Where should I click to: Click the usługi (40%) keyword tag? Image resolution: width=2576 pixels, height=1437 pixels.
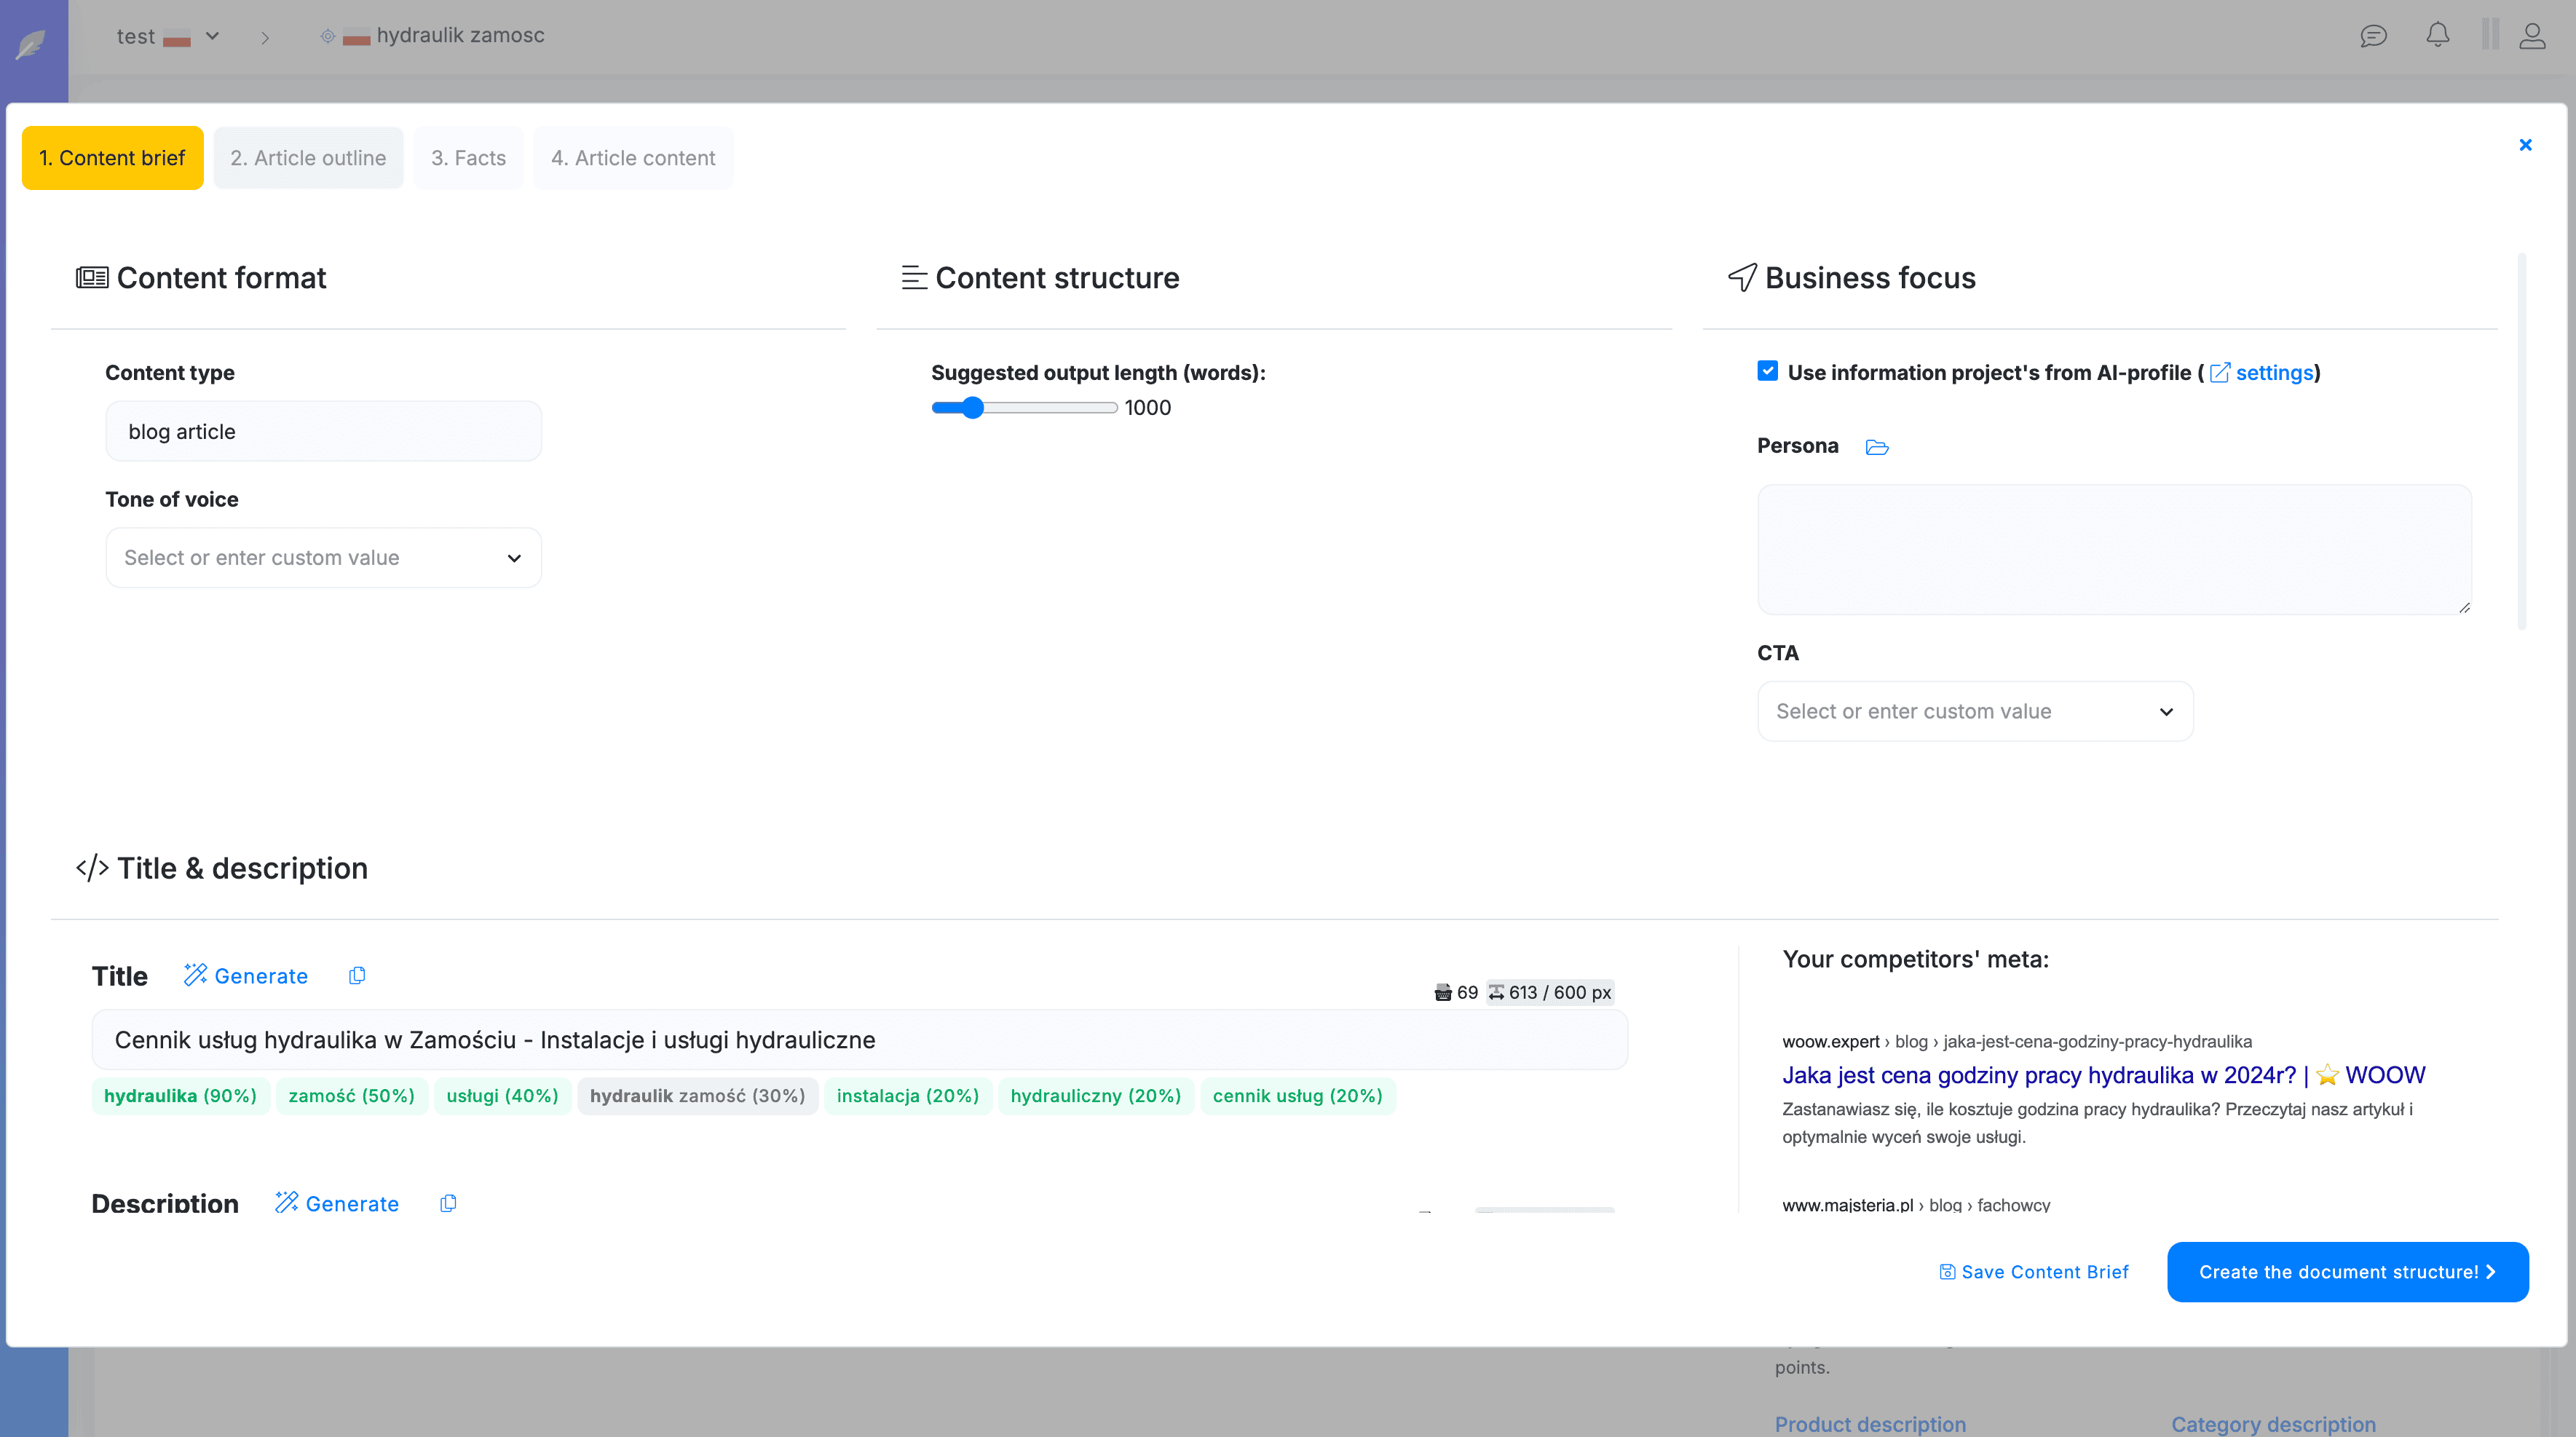[x=502, y=1096]
